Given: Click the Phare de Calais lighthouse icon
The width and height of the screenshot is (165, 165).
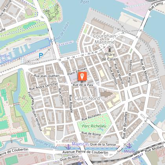Looking at the screenshot, I should 110,49.
